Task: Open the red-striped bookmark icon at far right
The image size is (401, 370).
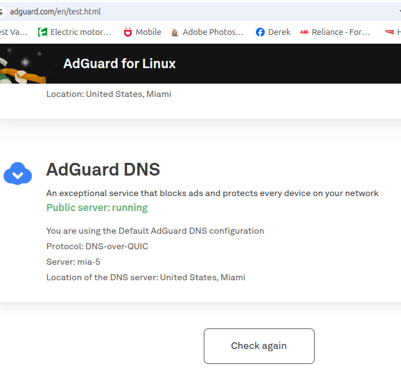Action: tap(389, 32)
